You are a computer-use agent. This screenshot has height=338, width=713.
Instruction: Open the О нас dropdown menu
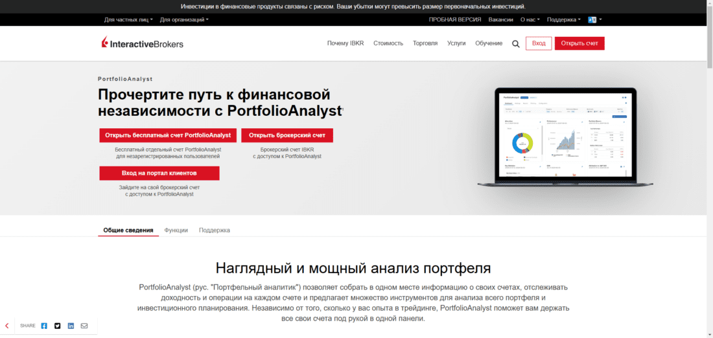pyautogui.click(x=530, y=19)
